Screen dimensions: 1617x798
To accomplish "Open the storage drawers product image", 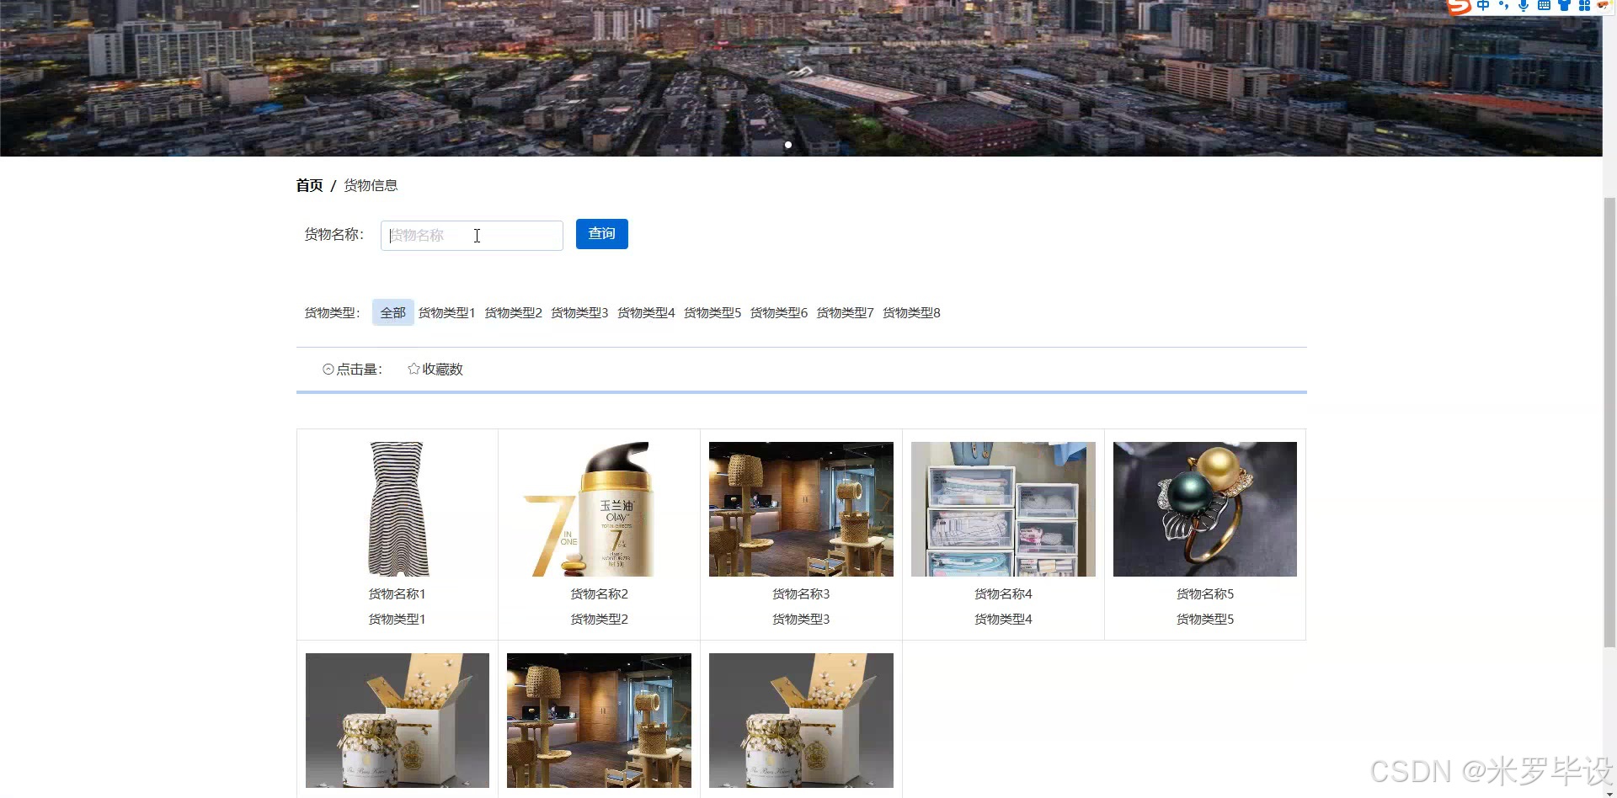I will pos(1003,509).
